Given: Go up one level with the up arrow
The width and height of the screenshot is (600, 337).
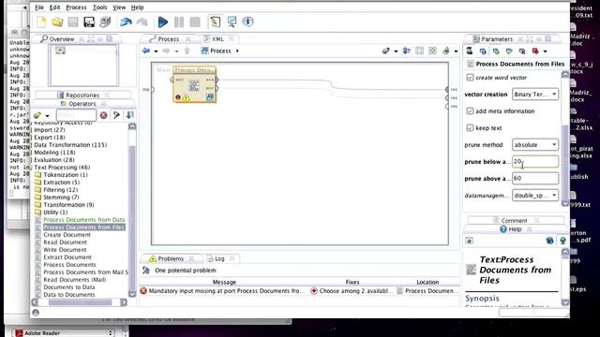Looking at the screenshot, I should tap(187, 51).
